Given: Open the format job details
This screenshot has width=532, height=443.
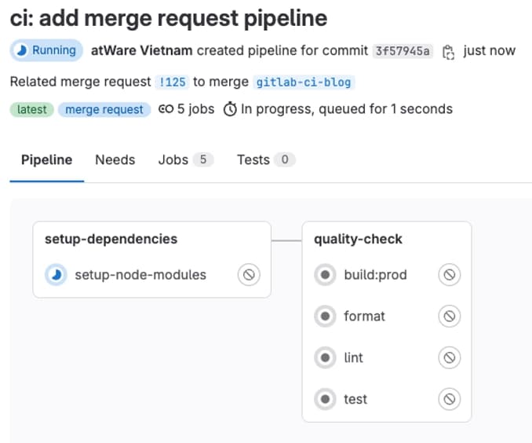Looking at the screenshot, I should [364, 317].
